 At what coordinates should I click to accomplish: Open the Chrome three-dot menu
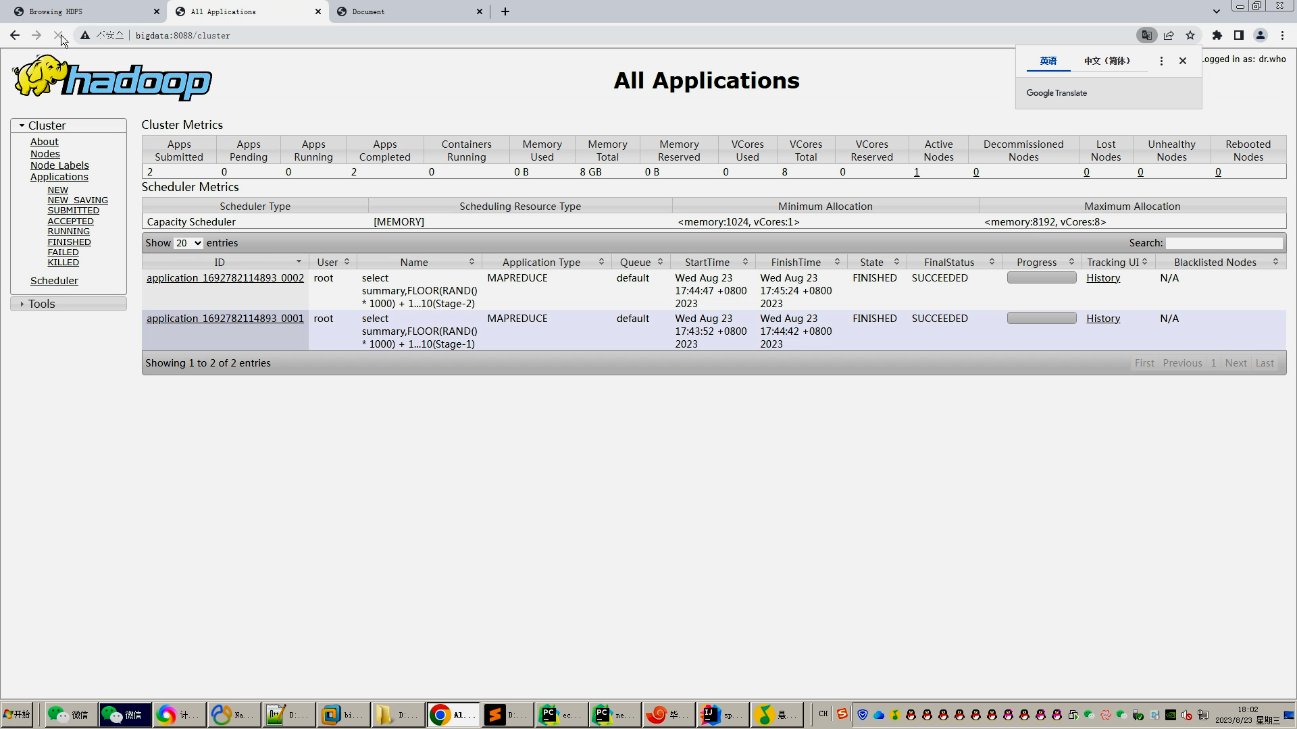click(x=1282, y=35)
